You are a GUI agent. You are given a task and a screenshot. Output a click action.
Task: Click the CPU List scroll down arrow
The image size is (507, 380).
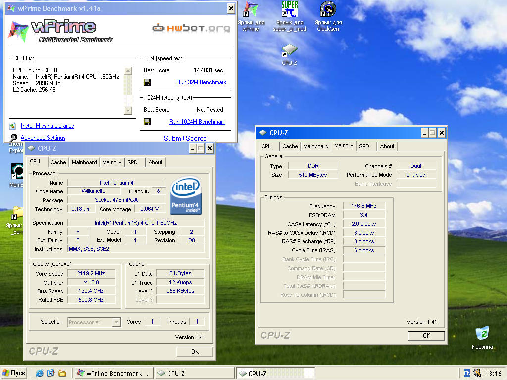pyautogui.click(x=128, y=110)
